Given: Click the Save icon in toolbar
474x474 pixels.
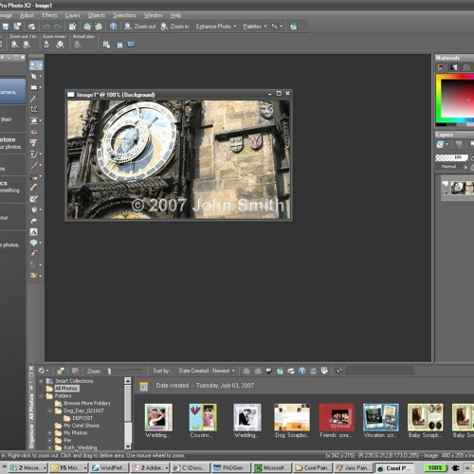Looking at the screenshot, I should [x=6, y=27].
